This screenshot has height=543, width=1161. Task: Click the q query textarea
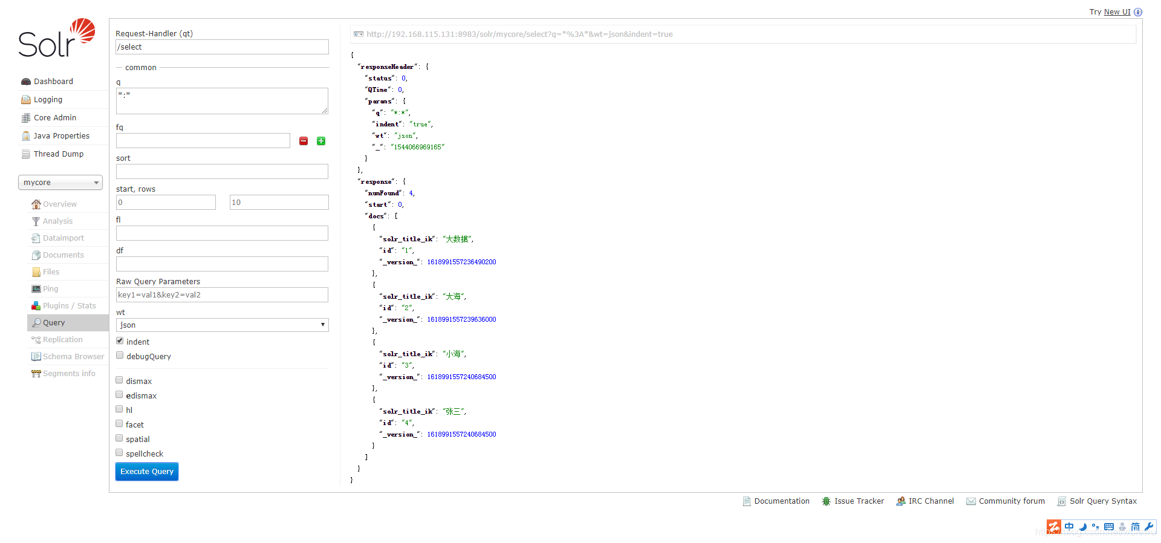click(222, 101)
